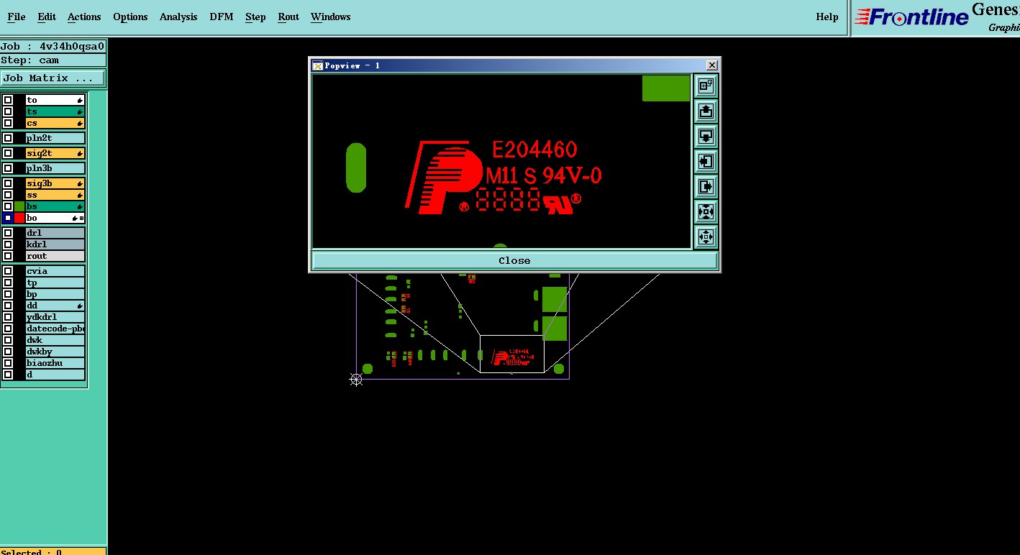The width and height of the screenshot is (1020, 555).
Task: Toggle the checkbox for layer cvia
Action: pos(8,271)
